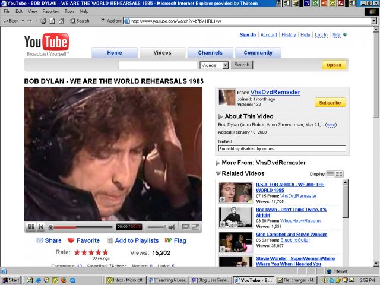Click the yellow Upload button

pyautogui.click(x=334, y=65)
